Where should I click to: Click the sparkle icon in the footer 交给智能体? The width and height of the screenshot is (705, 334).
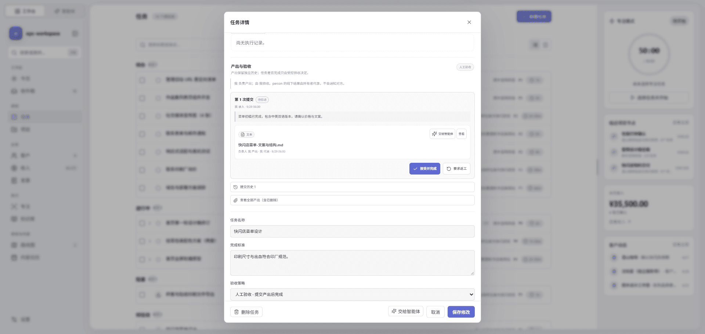point(394,311)
